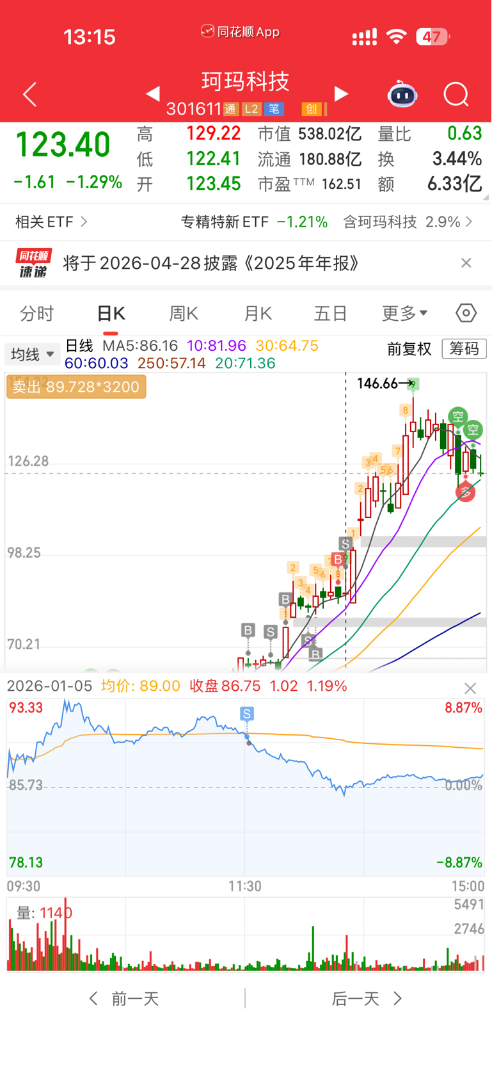The image size is (492, 1066).
Task: Tap the MA 10:81.96 indicator value
Action: click(216, 346)
